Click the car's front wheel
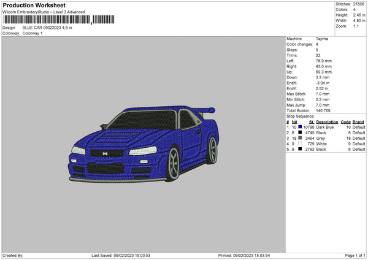Viewport: 368px width, 260px height. pyautogui.click(x=175, y=163)
